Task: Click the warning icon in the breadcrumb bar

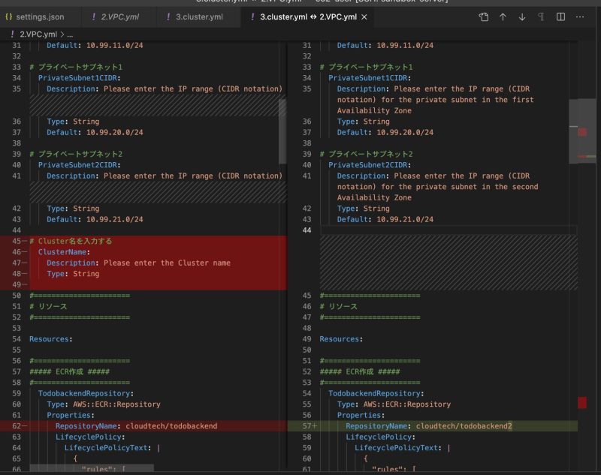Action: pos(12,33)
